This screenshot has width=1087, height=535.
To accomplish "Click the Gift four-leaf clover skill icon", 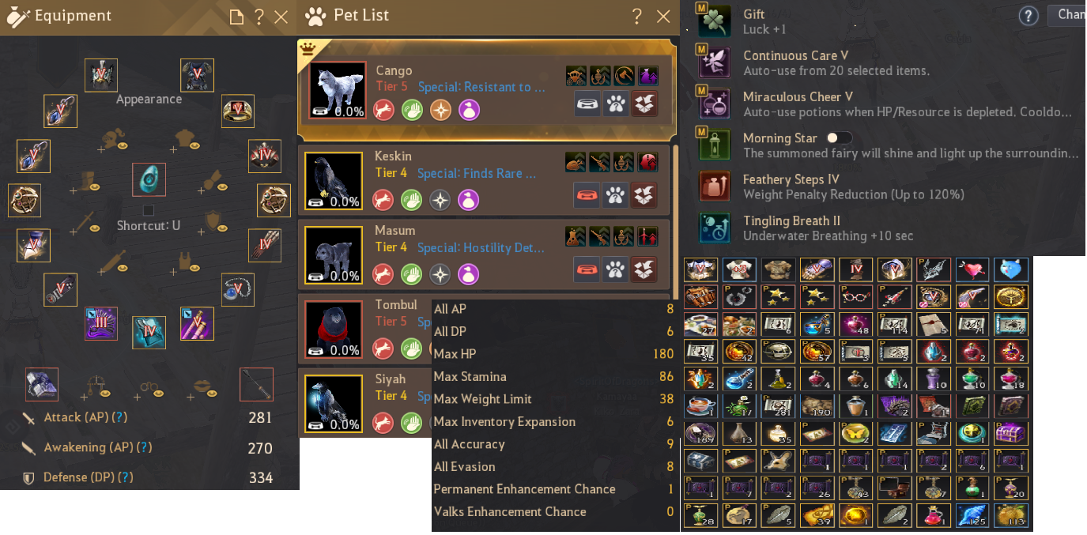I will pos(715,21).
